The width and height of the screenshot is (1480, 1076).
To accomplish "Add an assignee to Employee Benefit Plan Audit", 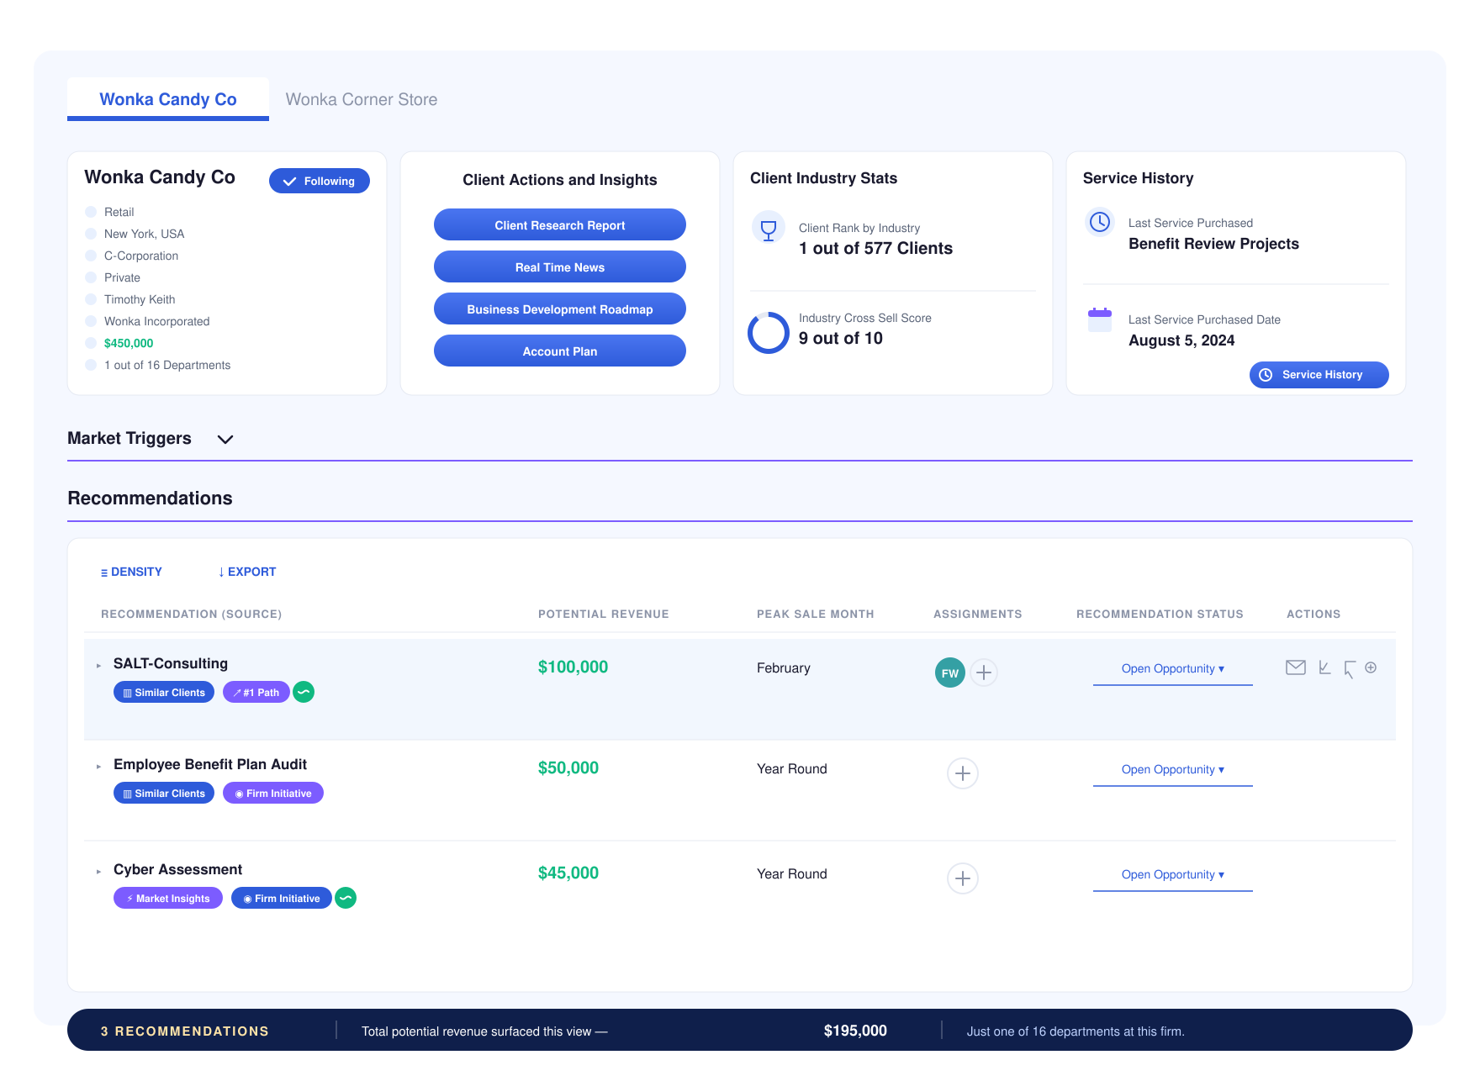I will [x=963, y=773].
